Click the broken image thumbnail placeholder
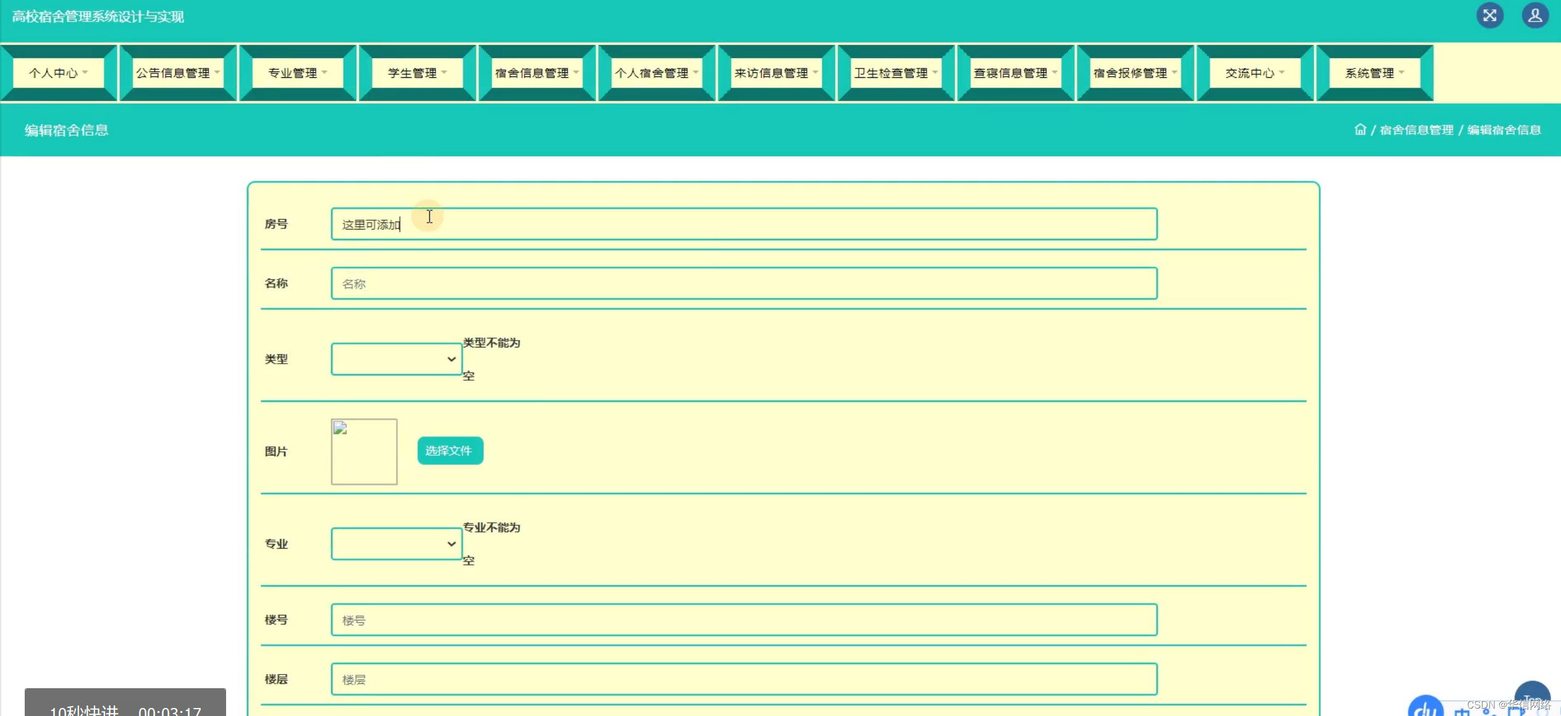The height and width of the screenshot is (716, 1561). [364, 451]
